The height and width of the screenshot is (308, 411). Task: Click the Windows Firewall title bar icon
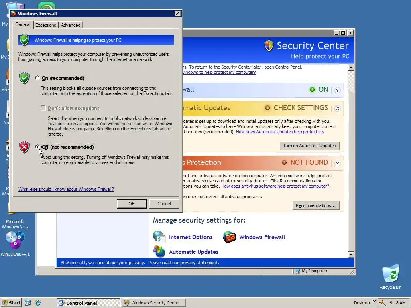click(14, 14)
